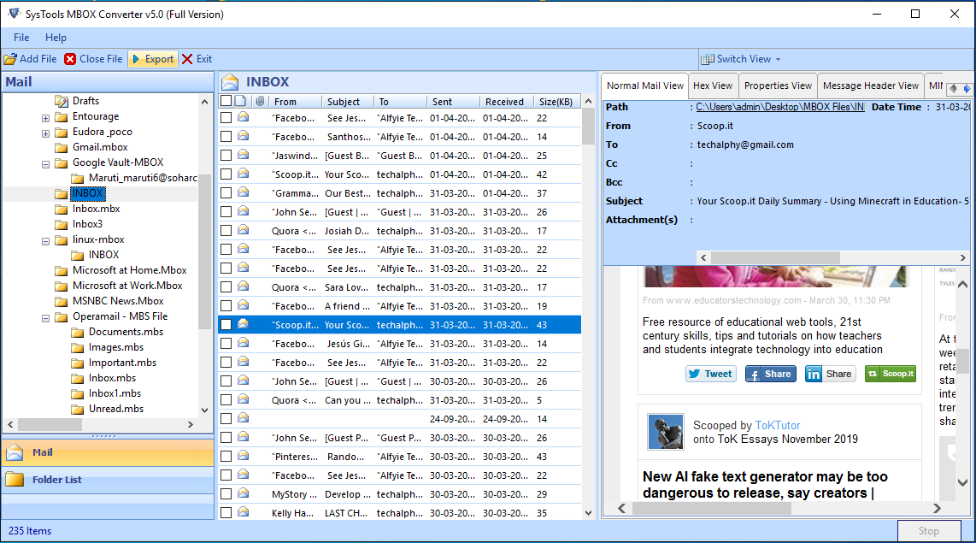Switch to Properties View tab
The width and height of the screenshot is (976, 543).
(778, 86)
